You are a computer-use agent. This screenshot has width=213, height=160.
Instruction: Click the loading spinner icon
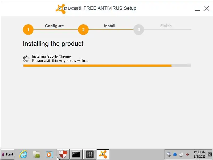(26, 59)
